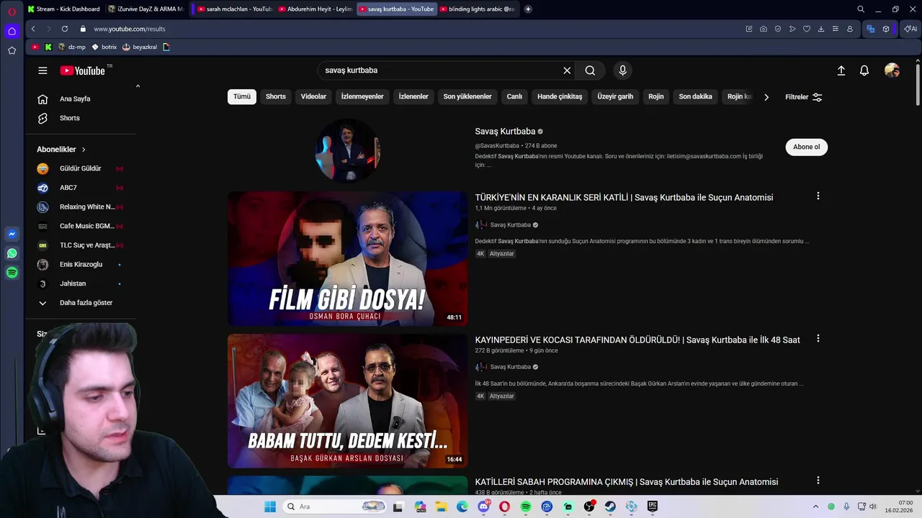Select the İzlenenler filter chip
The image size is (922, 518).
tap(413, 96)
